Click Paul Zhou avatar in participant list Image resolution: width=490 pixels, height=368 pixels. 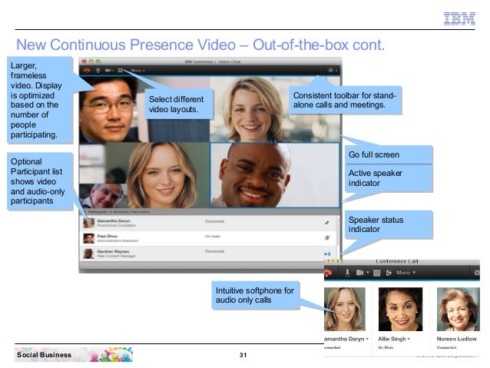click(89, 239)
